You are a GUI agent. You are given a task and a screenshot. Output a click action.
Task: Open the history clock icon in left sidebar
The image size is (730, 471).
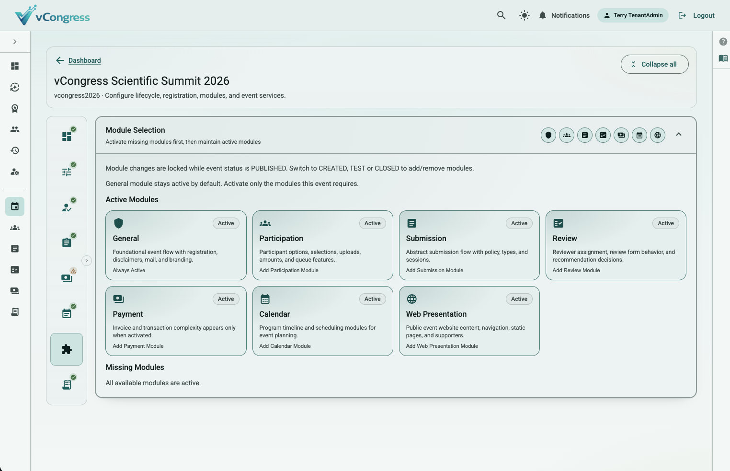(x=15, y=150)
